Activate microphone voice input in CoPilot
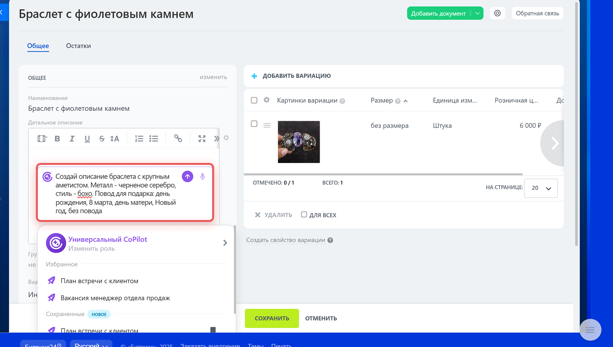This screenshot has width=613, height=347. [202, 176]
